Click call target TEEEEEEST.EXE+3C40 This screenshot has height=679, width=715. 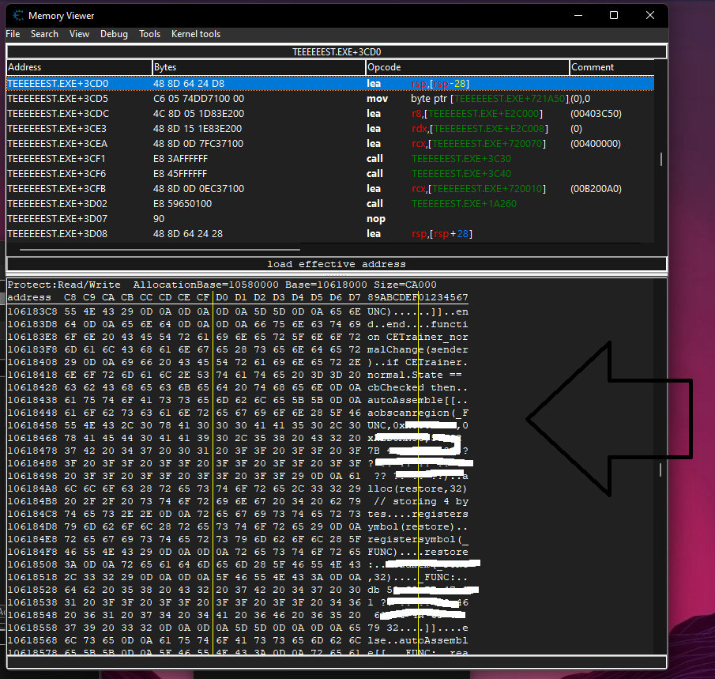coord(461,174)
